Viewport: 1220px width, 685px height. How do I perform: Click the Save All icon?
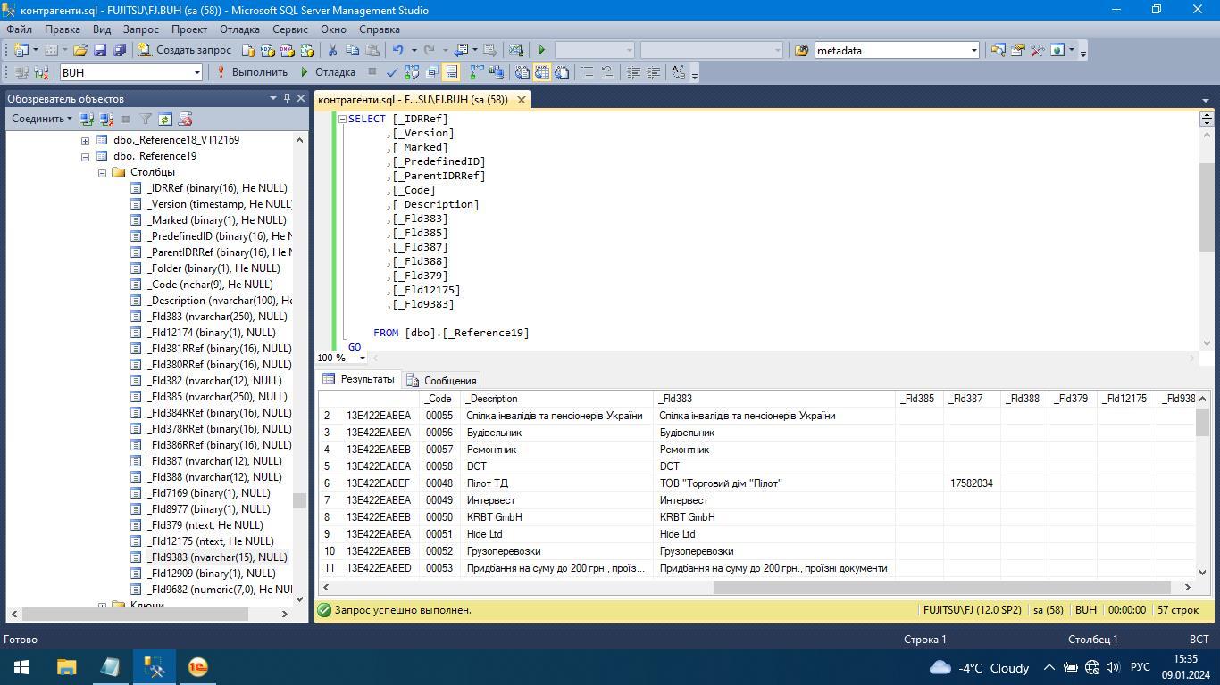120,51
